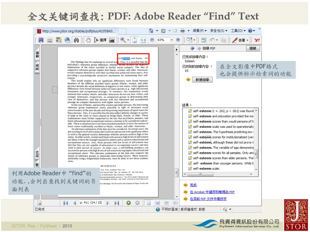This screenshot has width=310, height=232.
Task: Click the zoom percentage field showing 63%
Action: pyautogui.click(x=163, y=40)
